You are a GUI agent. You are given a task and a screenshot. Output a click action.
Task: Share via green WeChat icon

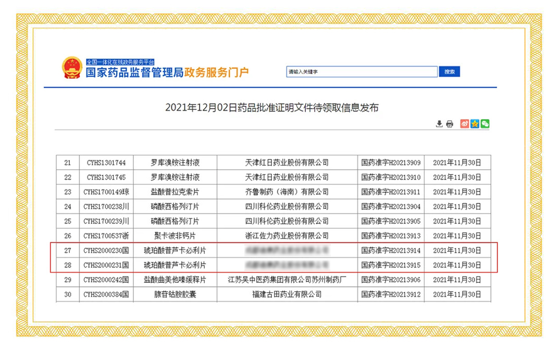485,123
